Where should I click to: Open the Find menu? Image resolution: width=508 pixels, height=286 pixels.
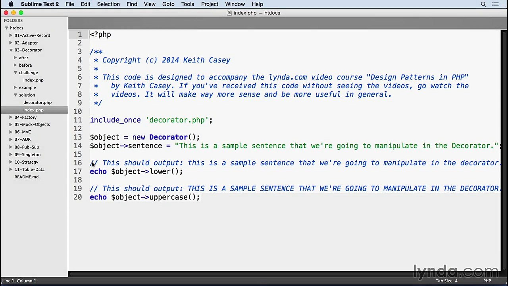tap(132, 4)
